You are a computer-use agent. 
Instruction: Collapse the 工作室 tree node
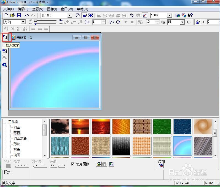tap(5, 122)
